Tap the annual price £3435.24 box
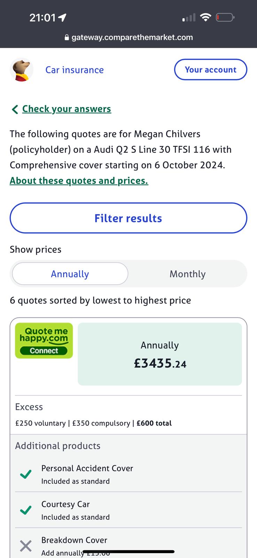Viewport: 257px width, 558px height. tap(160, 354)
